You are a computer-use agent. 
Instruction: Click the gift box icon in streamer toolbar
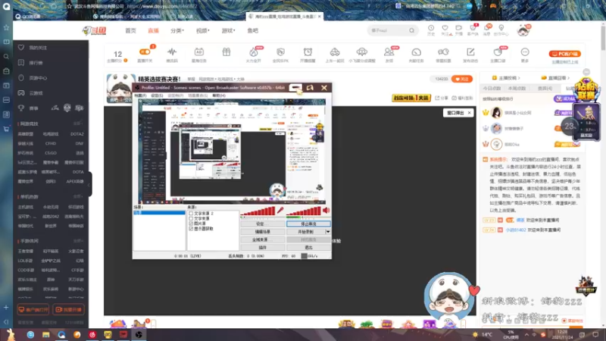coord(226,52)
